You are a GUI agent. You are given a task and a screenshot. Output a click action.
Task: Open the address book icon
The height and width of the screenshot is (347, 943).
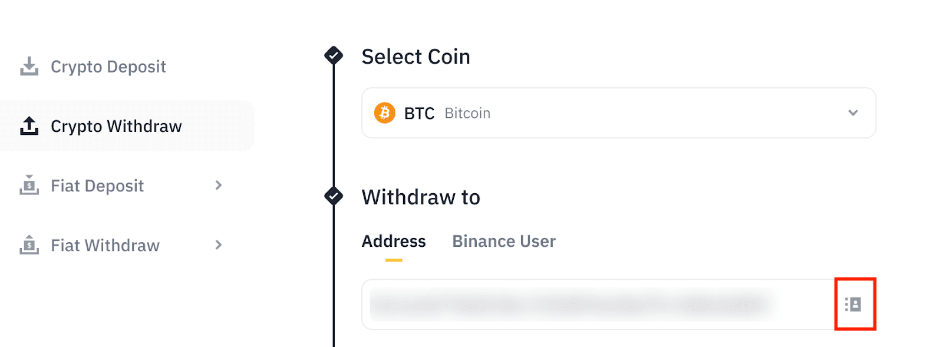[853, 304]
